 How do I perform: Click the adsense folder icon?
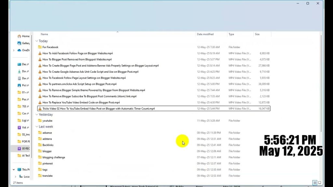coord(40,133)
